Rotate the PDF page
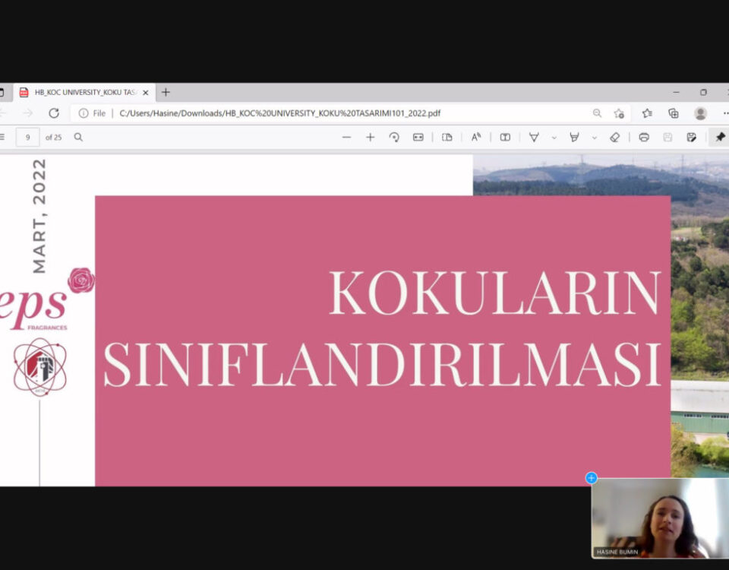 (x=394, y=138)
